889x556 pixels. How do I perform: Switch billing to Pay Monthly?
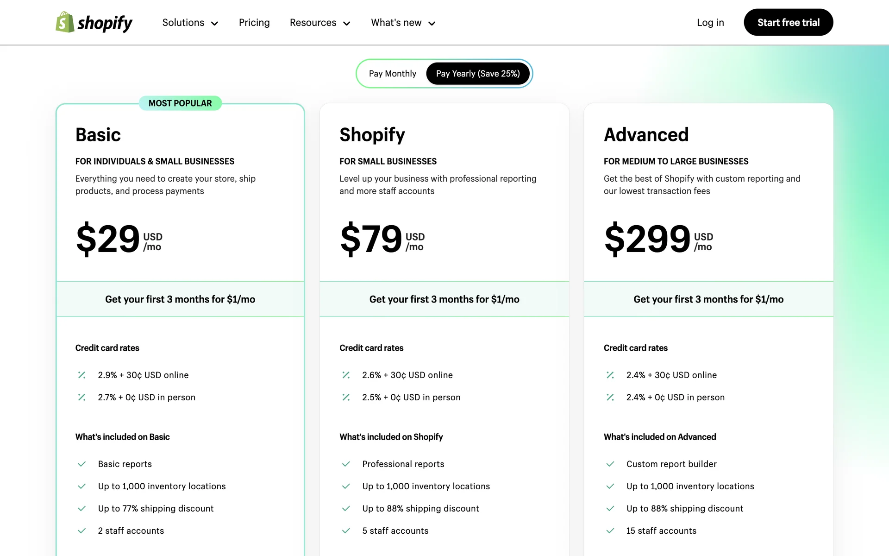(393, 74)
